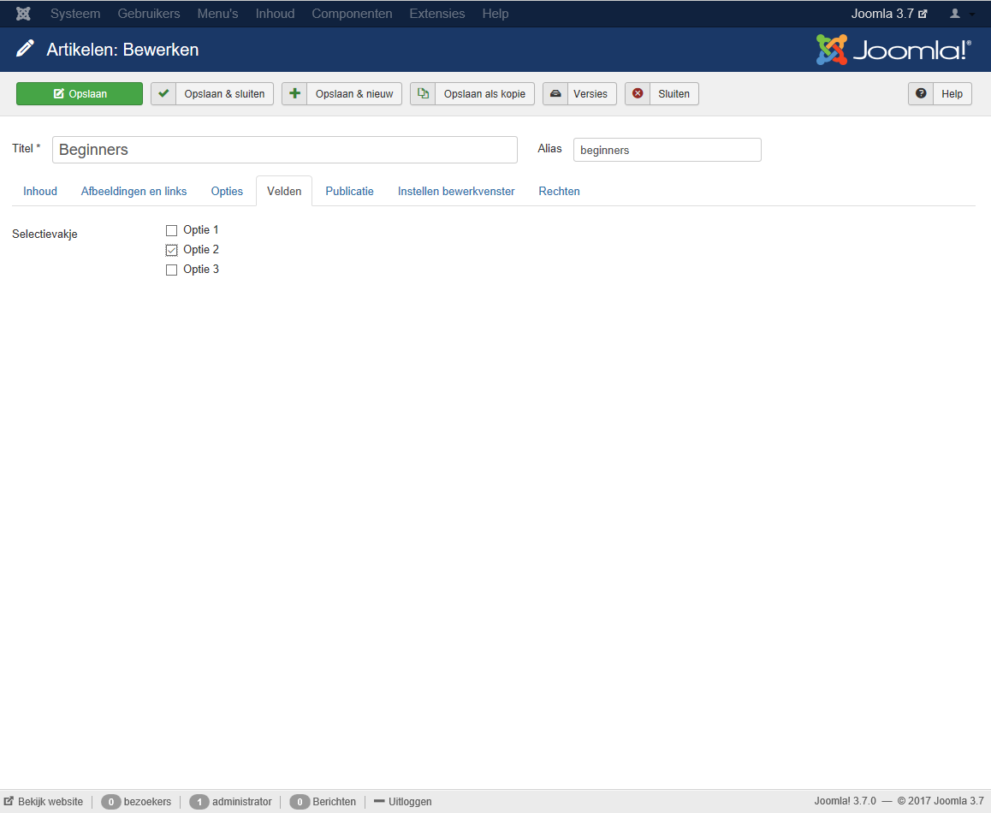991x813 pixels.
Task: Open the user account menu icon
Action: click(x=955, y=14)
